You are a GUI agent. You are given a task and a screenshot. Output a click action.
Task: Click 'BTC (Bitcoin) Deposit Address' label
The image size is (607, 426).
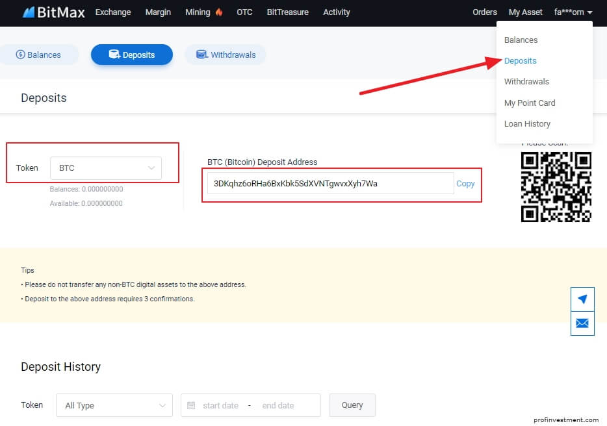[x=262, y=162]
